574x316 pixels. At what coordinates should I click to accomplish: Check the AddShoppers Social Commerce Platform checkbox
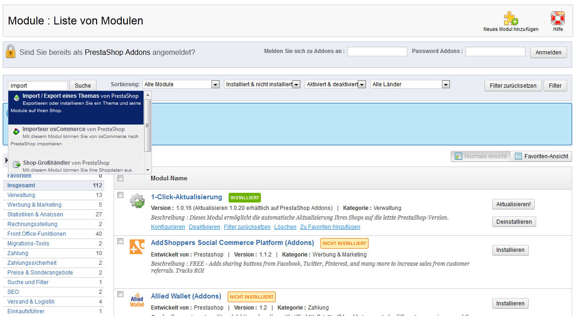pos(121,241)
